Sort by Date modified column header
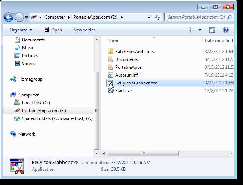243x185 pixels. pos(219,41)
